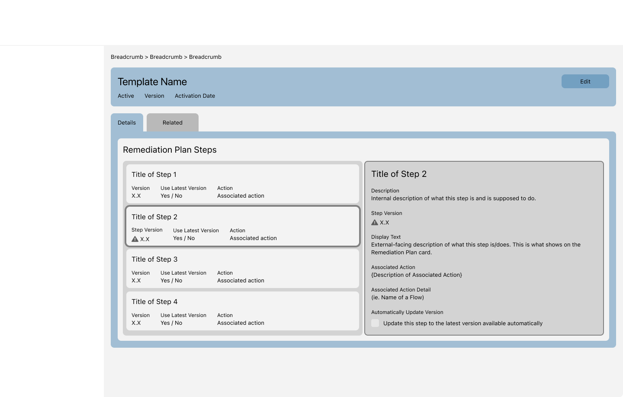Image resolution: width=623 pixels, height=397 pixels.
Task: Select the Title of Step 3 card
Action: tap(243, 269)
